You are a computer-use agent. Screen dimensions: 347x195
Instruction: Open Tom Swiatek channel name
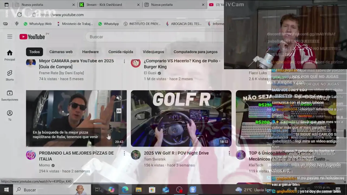coord(155,159)
